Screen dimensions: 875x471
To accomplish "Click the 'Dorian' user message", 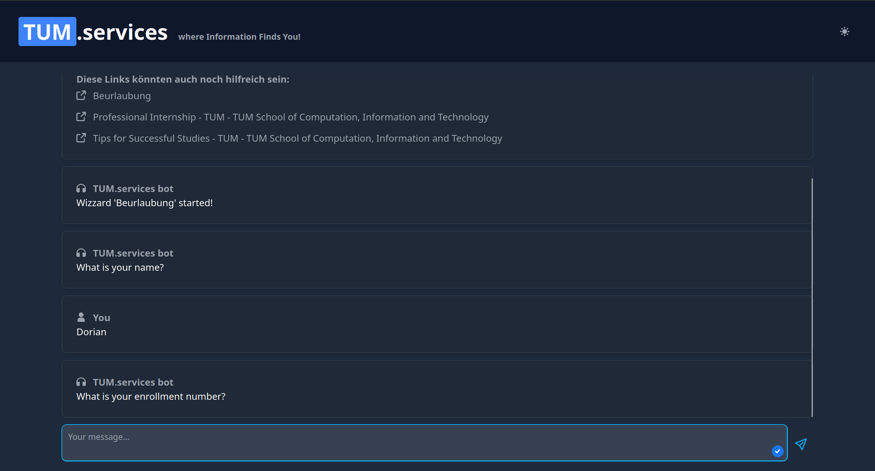I will tap(91, 332).
